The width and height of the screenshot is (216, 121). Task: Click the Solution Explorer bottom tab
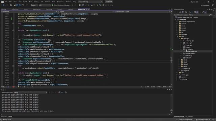coord(179,117)
